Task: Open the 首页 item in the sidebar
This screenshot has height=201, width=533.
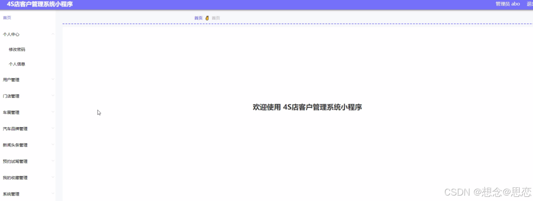Action: tap(7, 18)
